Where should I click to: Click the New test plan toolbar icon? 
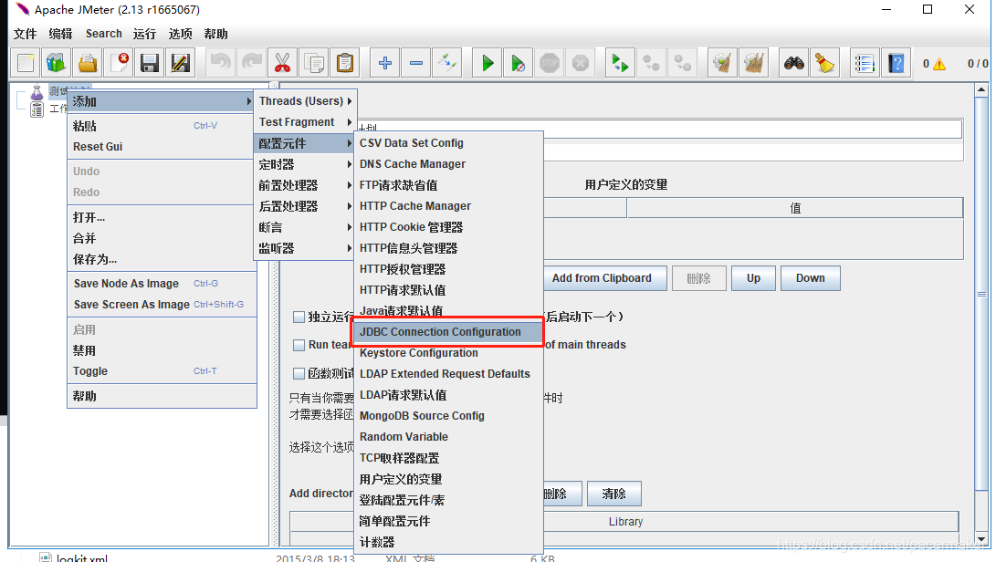26,63
